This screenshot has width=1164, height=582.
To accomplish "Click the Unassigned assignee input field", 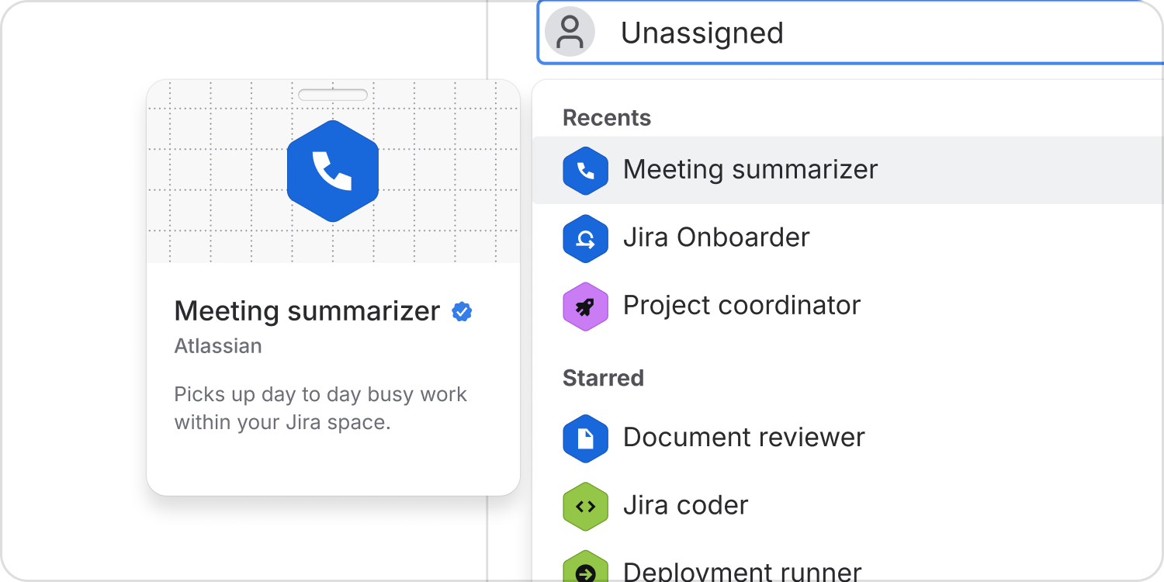I will click(x=850, y=32).
